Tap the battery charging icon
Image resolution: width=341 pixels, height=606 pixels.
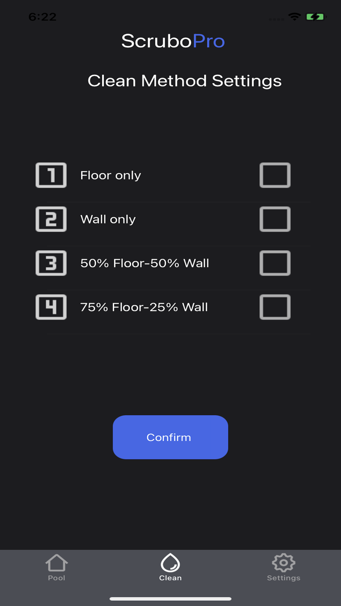click(315, 17)
